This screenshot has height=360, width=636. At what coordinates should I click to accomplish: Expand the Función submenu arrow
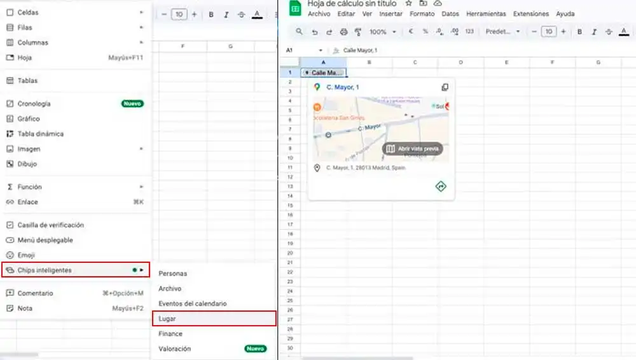[141, 187]
